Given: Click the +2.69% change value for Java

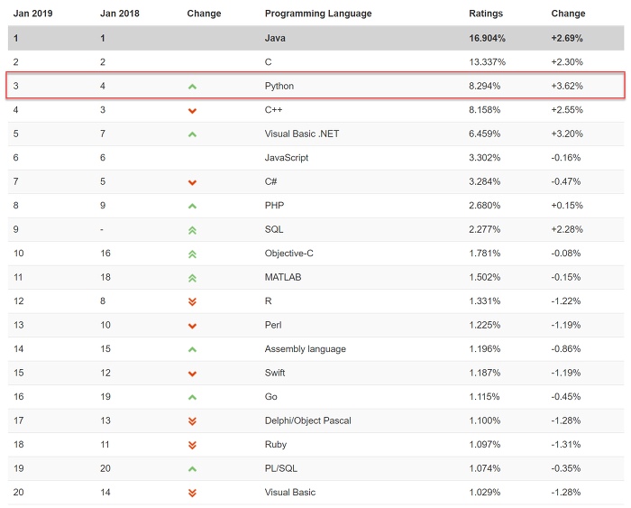Looking at the screenshot, I should point(567,38).
